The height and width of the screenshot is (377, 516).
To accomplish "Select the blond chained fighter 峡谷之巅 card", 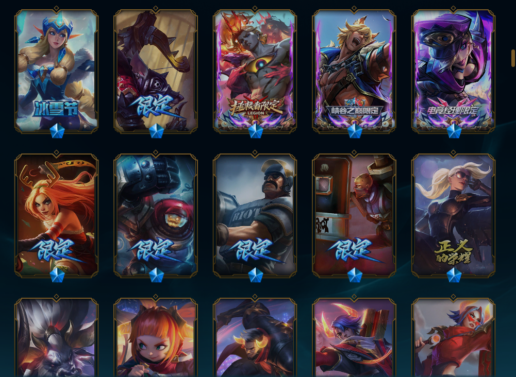I will [x=354, y=71].
